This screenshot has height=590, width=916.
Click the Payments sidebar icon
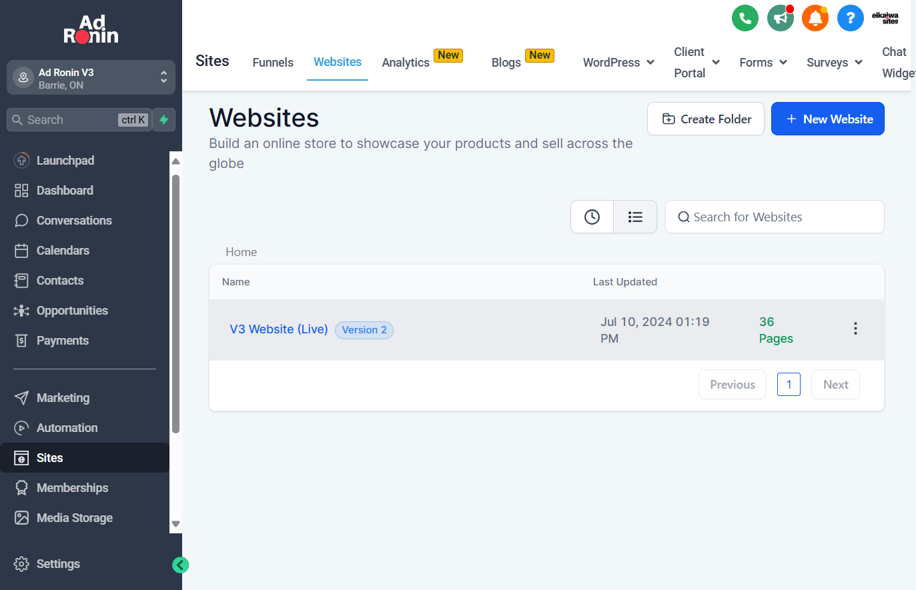click(x=22, y=341)
